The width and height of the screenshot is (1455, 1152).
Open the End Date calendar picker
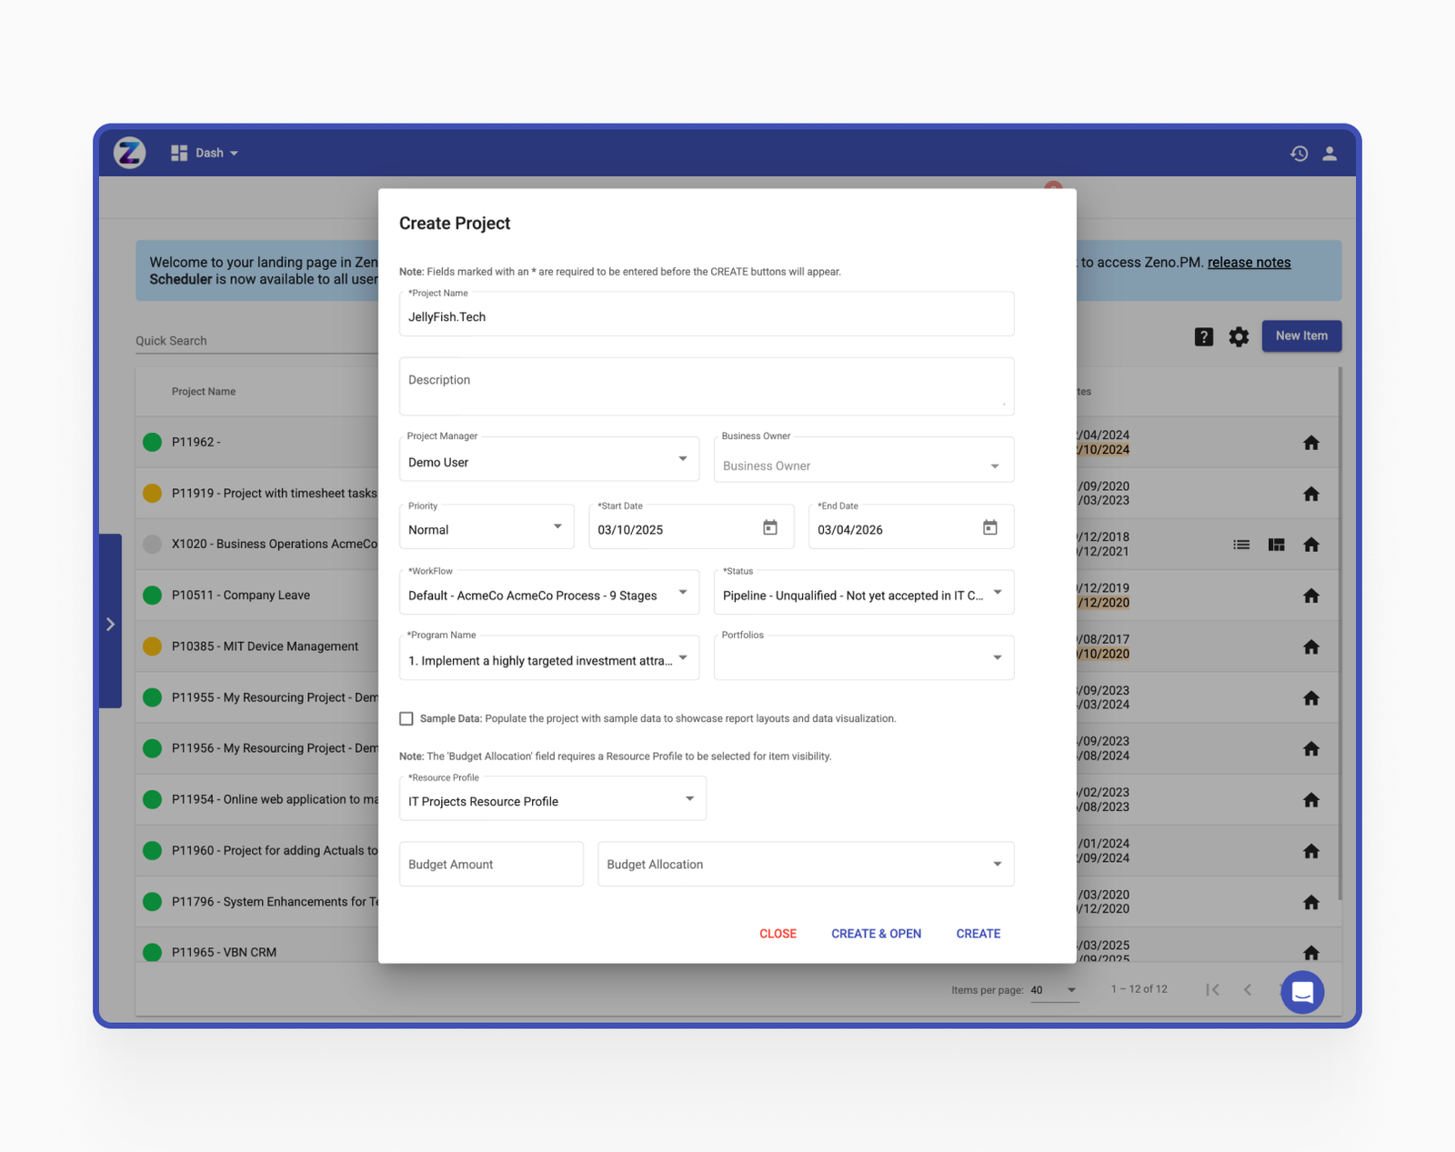coord(990,526)
